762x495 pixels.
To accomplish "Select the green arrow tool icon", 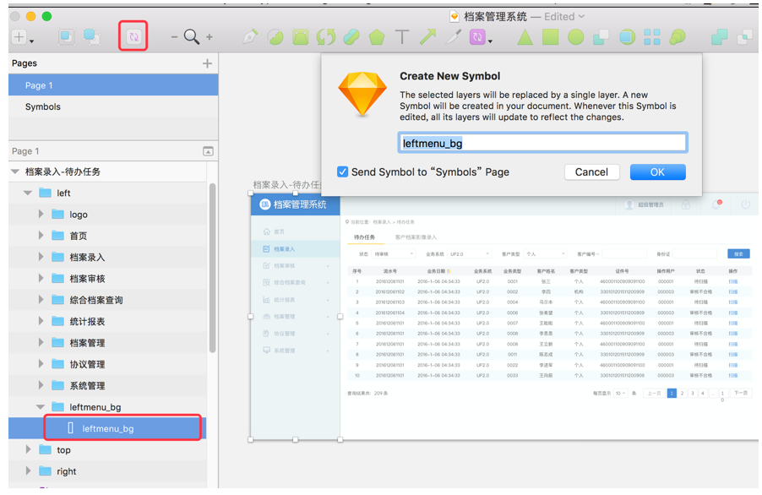I will (x=427, y=37).
